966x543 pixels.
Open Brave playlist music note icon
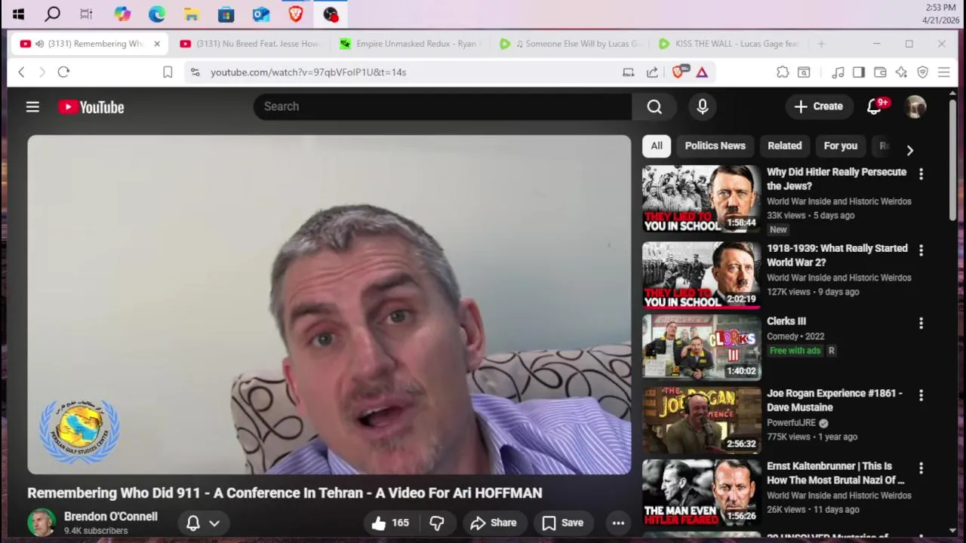point(838,72)
